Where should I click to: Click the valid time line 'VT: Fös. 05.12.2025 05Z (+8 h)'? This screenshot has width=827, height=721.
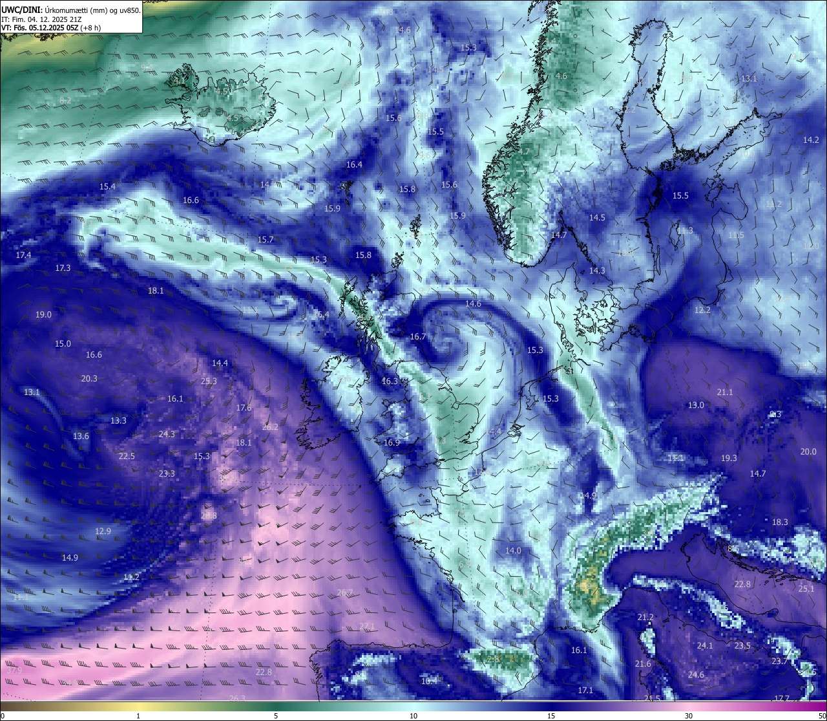[51, 28]
